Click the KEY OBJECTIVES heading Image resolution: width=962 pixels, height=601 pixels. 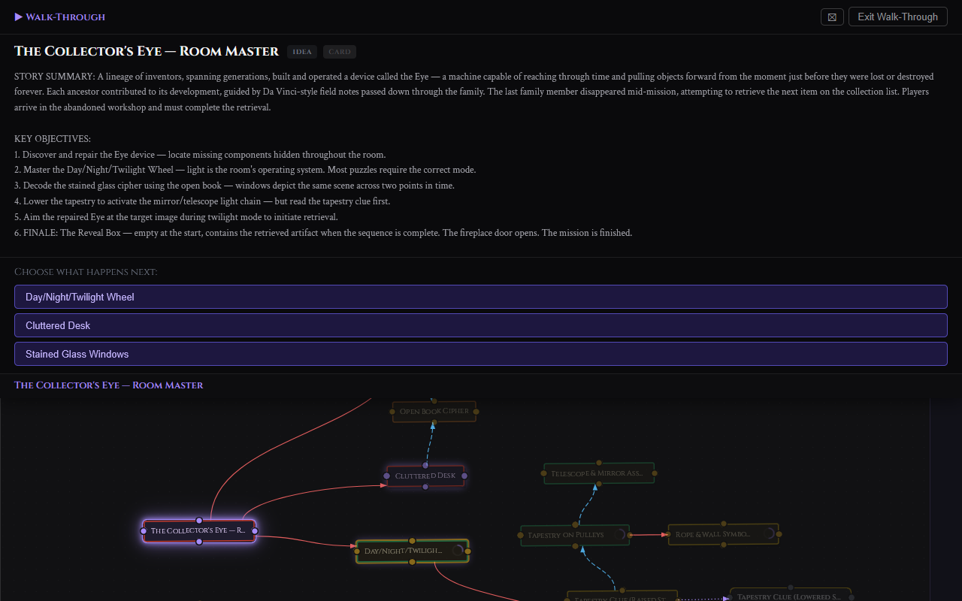pos(53,139)
